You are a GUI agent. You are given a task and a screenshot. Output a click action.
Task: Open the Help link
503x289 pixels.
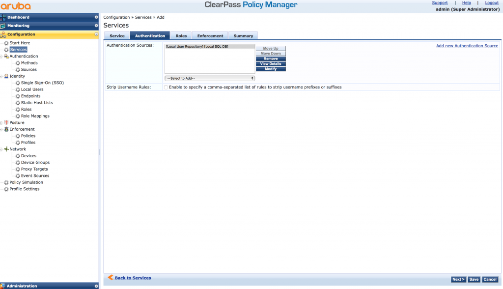click(x=467, y=2)
